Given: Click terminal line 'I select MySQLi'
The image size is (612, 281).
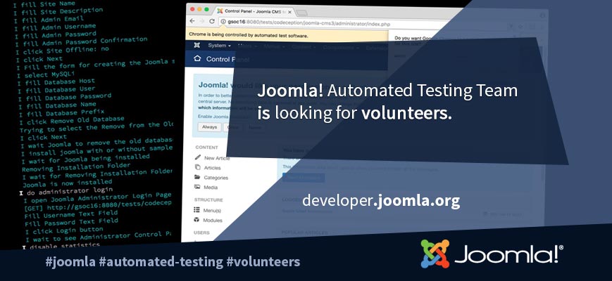Looking at the screenshot, I should click(45, 74).
